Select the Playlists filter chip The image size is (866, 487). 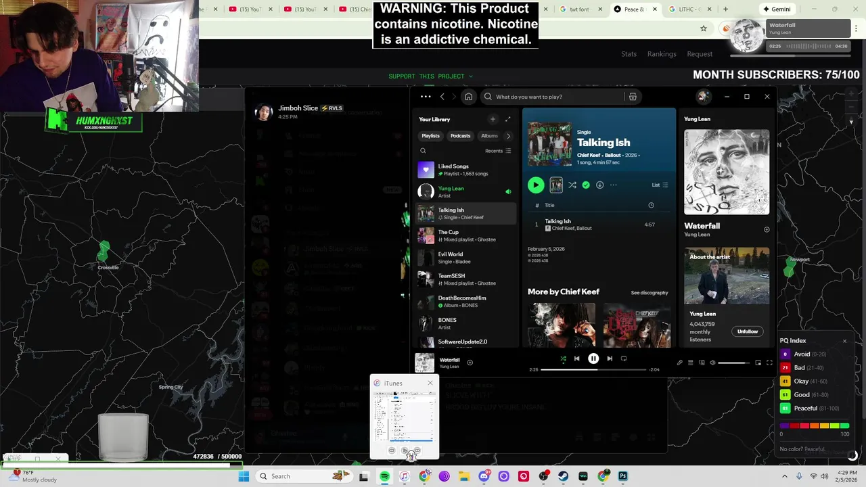click(x=430, y=136)
